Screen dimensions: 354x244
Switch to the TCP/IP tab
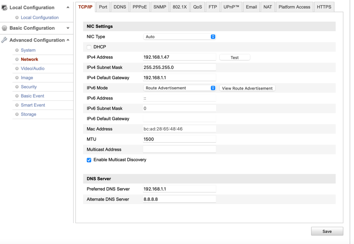85,7
